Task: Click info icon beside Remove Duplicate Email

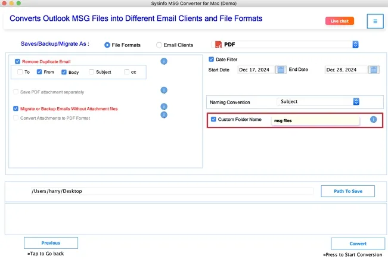Action: [164, 61]
